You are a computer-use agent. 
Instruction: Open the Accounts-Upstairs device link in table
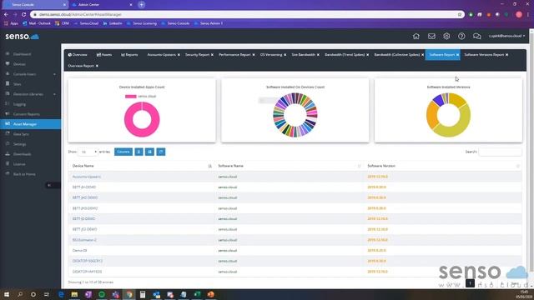point(87,177)
